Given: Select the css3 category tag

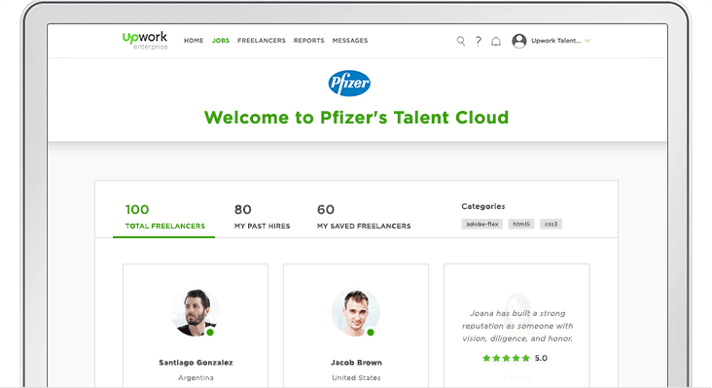Looking at the screenshot, I should point(551,225).
